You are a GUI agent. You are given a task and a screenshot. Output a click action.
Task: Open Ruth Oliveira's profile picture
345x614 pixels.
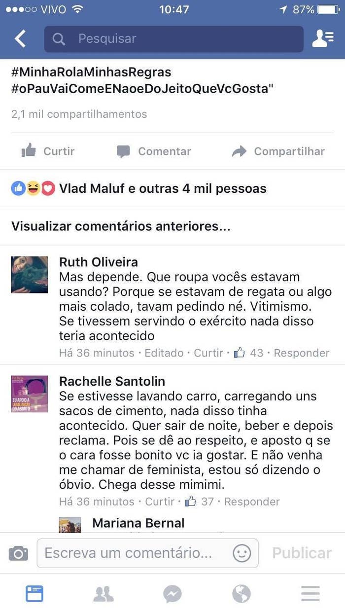pyautogui.click(x=30, y=275)
